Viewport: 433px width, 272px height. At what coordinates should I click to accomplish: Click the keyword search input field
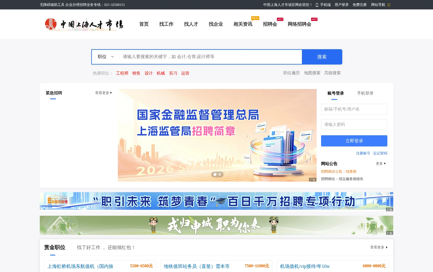[x=211, y=57]
